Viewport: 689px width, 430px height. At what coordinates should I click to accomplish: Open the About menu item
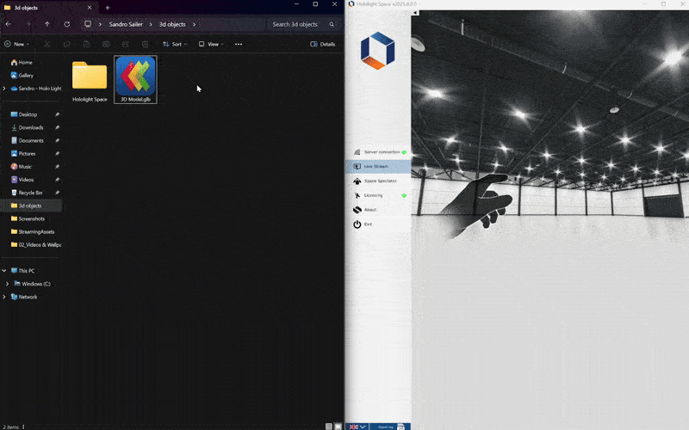point(378,210)
